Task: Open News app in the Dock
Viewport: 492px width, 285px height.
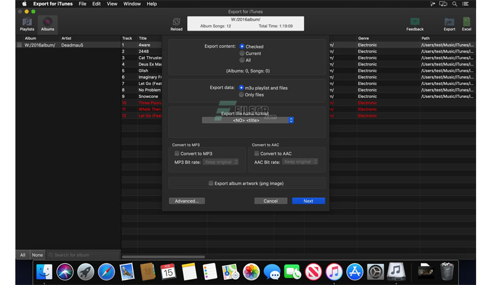Action: tap(313, 271)
